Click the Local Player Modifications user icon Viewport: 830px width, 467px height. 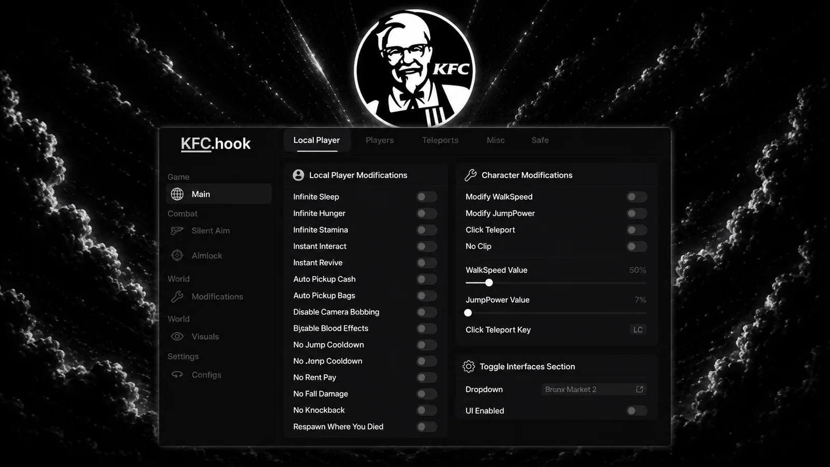[x=298, y=175]
